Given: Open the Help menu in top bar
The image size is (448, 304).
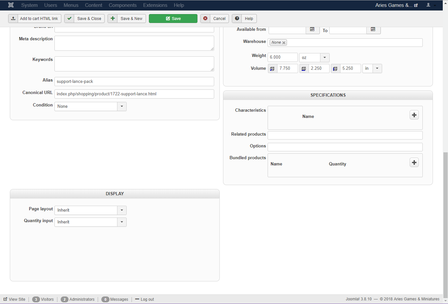Looking at the screenshot, I should 179,5.
